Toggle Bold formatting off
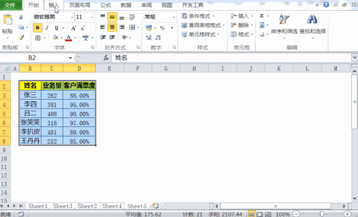This screenshot has width=358, height=217. pyautogui.click(x=37, y=28)
